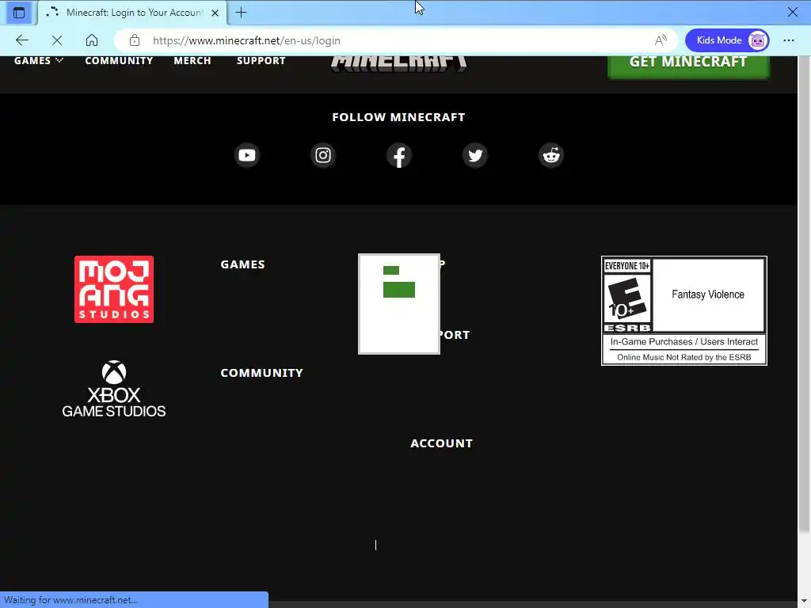Open Minecraft's Twitter icon
The width and height of the screenshot is (811, 608).
(x=475, y=155)
